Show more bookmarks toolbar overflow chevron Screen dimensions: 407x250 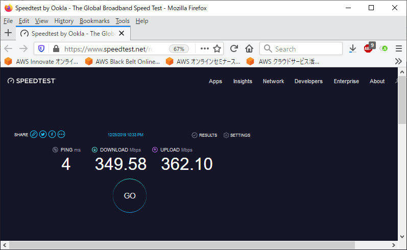pyautogui.click(x=399, y=61)
